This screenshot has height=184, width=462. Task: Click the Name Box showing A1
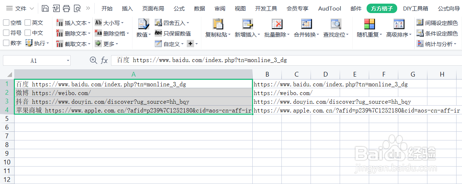point(33,61)
